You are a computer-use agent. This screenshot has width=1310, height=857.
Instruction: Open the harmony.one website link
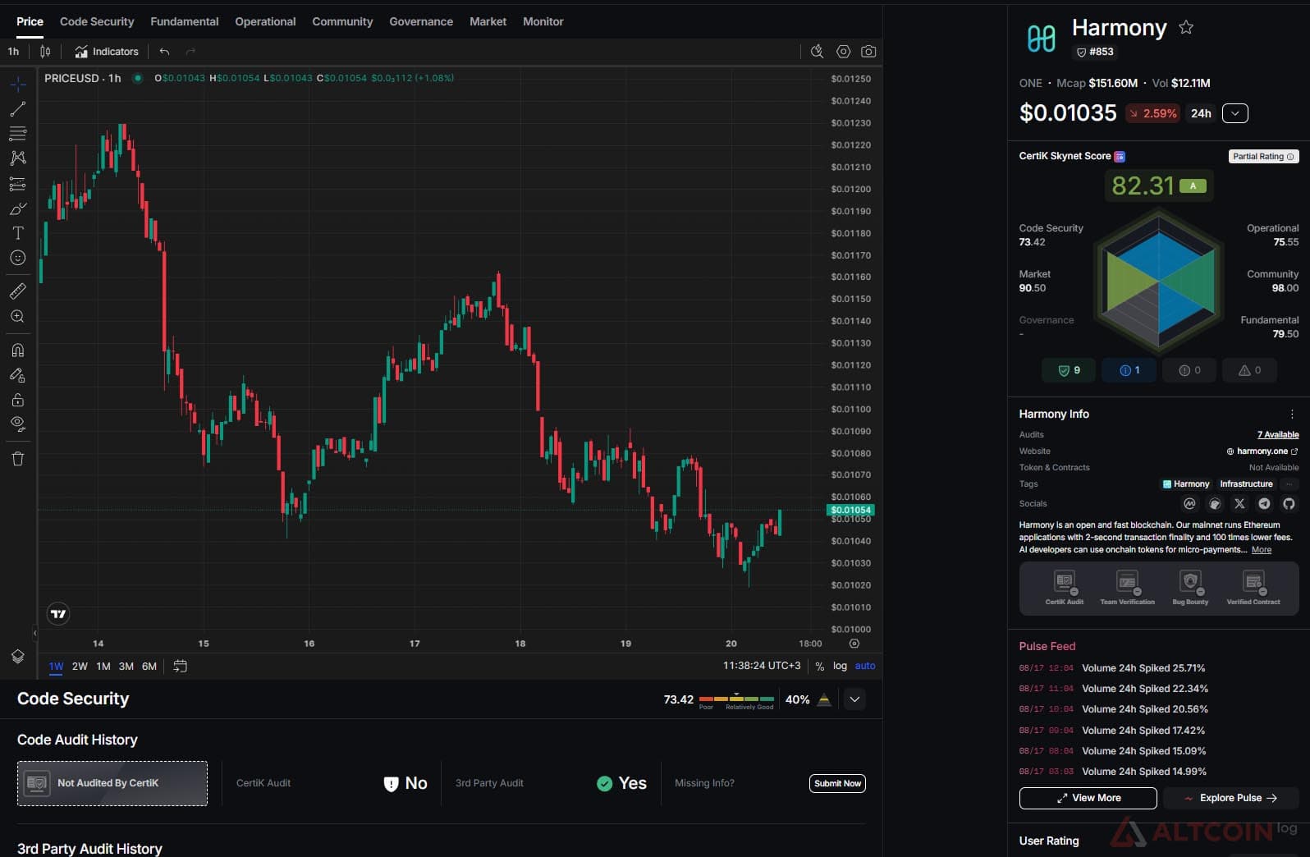(1262, 451)
